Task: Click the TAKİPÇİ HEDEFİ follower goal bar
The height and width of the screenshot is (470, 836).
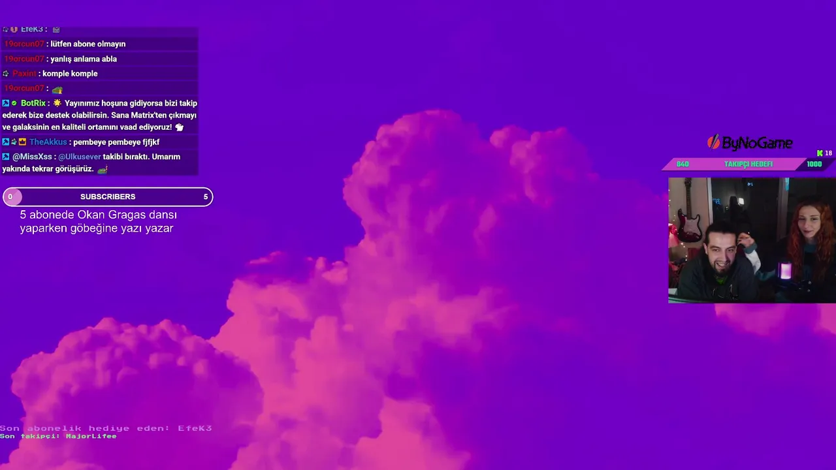Action: [748, 164]
